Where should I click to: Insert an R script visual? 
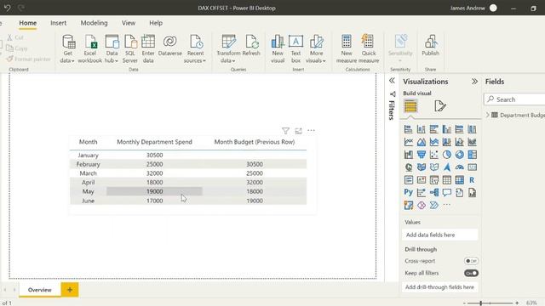[x=472, y=180]
